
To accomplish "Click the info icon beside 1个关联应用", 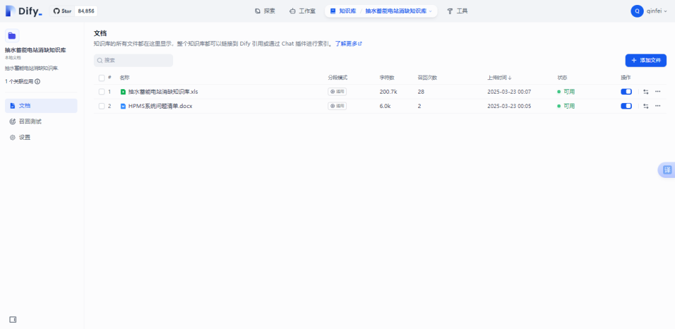I will tap(38, 81).
